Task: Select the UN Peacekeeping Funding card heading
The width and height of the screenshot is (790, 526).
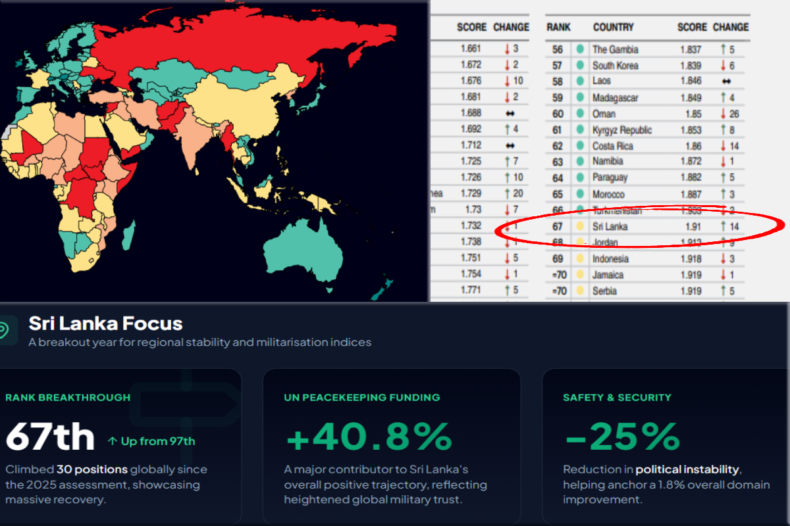Action: point(362,397)
